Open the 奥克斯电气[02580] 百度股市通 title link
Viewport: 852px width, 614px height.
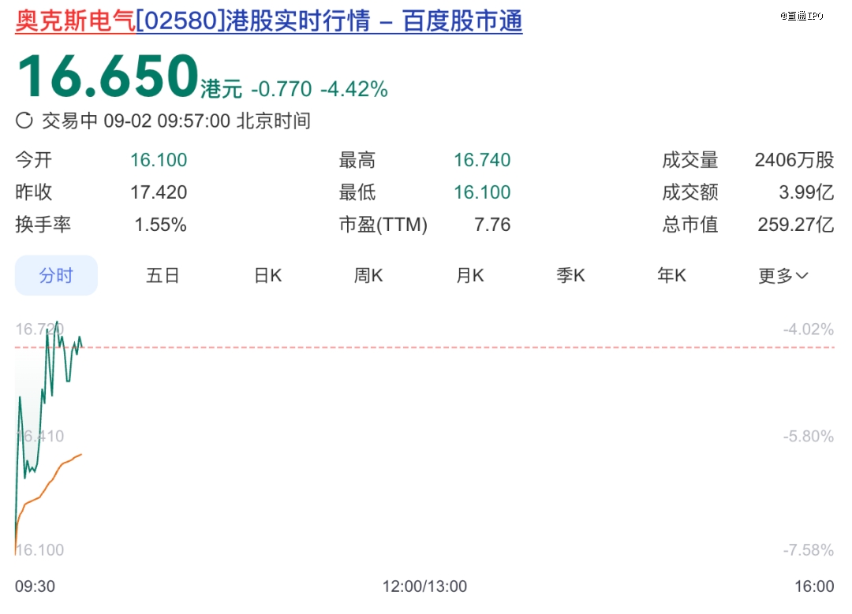pos(268,22)
